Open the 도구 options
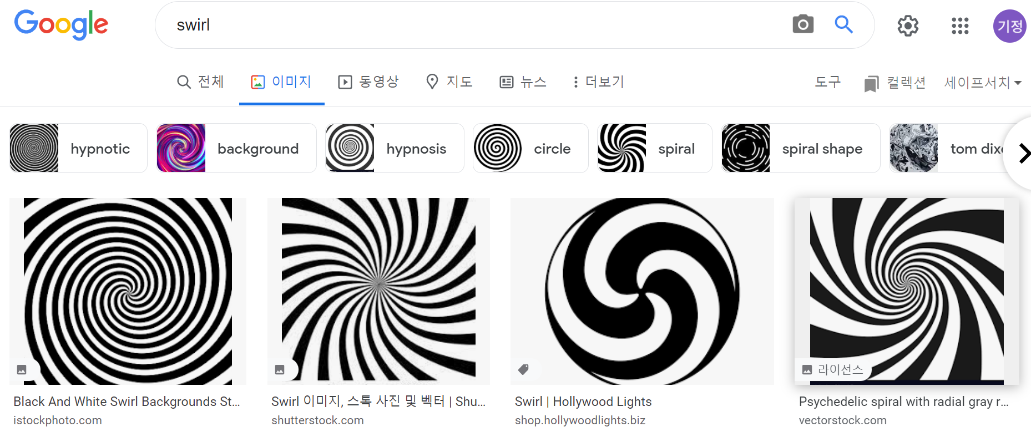The height and width of the screenshot is (437, 1031). (827, 82)
